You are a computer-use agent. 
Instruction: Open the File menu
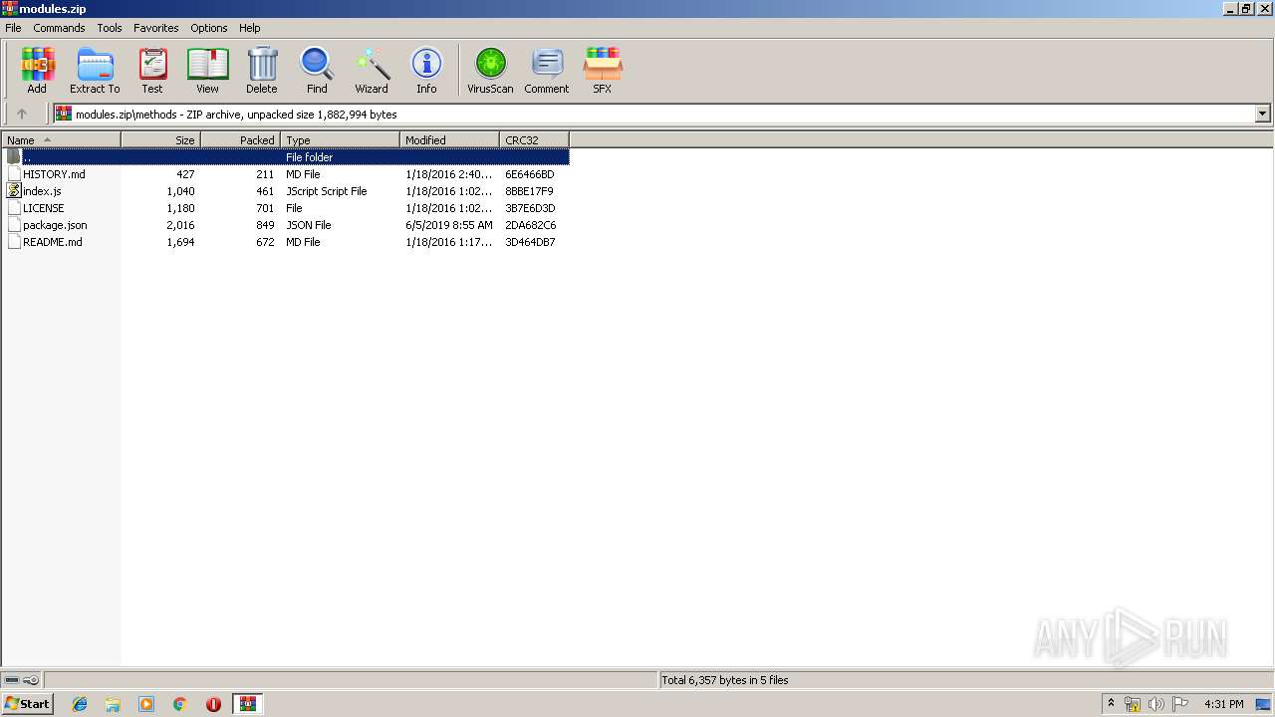13,28
